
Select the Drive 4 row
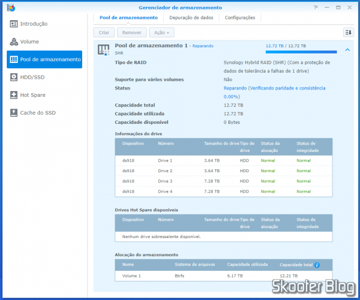(x=224, y=191)
